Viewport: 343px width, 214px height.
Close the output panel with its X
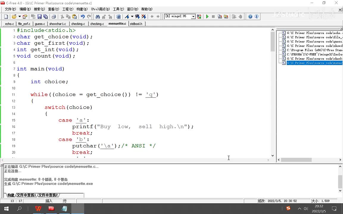(x=1, y=165)
